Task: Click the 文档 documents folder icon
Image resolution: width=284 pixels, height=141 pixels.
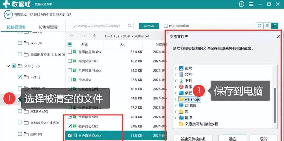Action: tap(181, 74)
